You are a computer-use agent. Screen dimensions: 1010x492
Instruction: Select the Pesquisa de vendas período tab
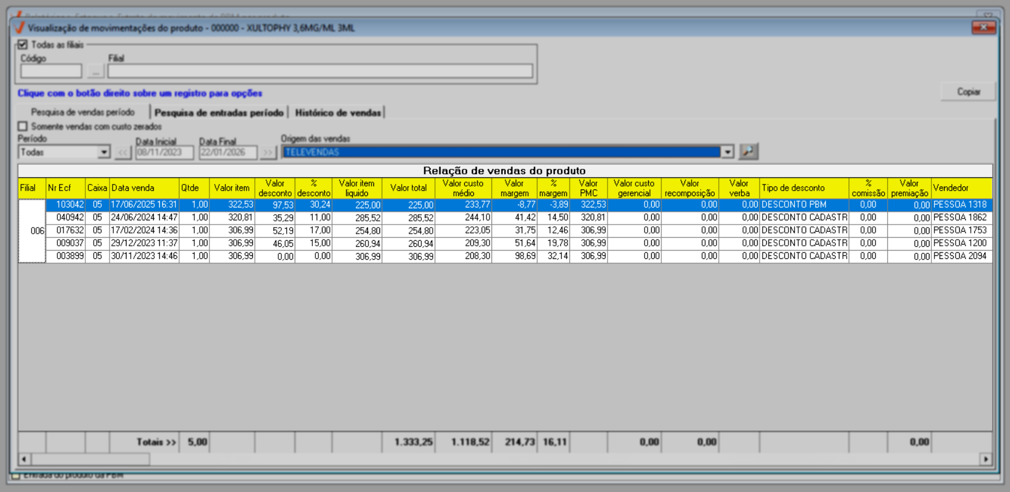tap(83, 113)
